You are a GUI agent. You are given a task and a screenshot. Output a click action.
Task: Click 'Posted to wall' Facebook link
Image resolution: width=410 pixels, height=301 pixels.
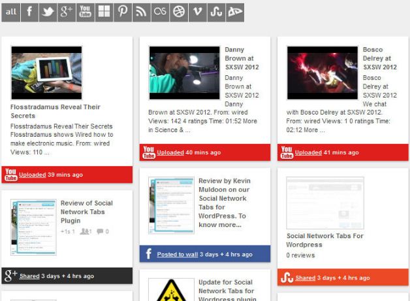click(178, 255)
